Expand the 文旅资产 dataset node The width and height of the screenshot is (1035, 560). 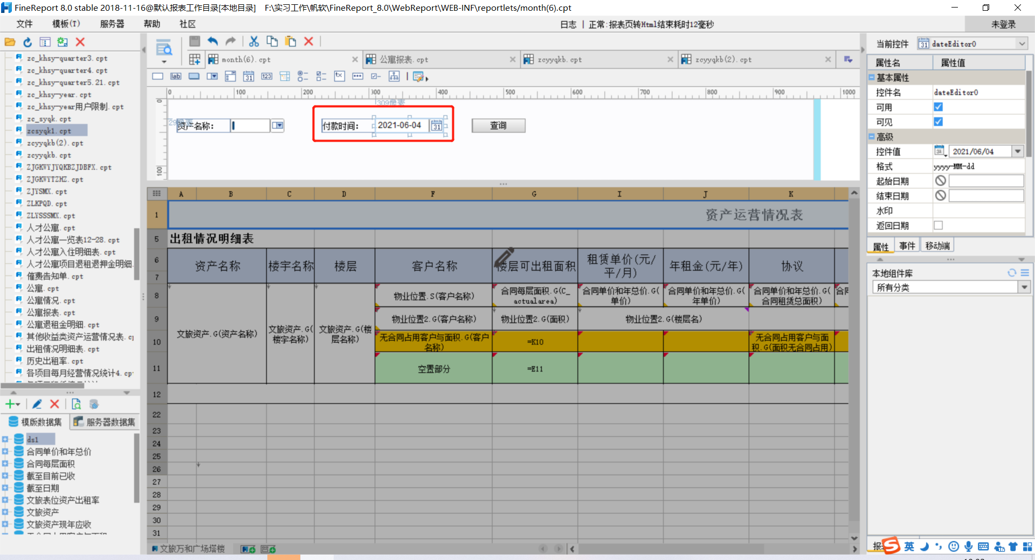(5, 512)
